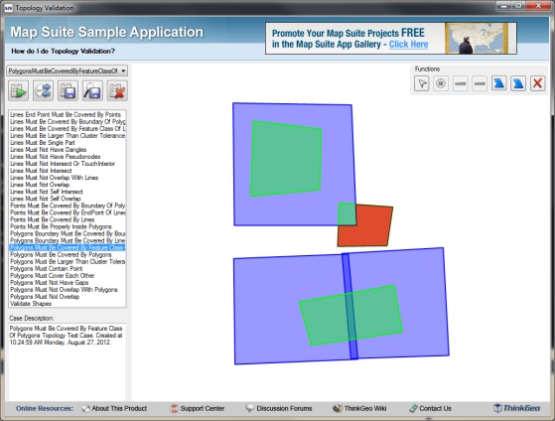Pick the line tool next to the point tool
Screen dimensions: 555x421
pyautogui.click(x=460, y=83)
